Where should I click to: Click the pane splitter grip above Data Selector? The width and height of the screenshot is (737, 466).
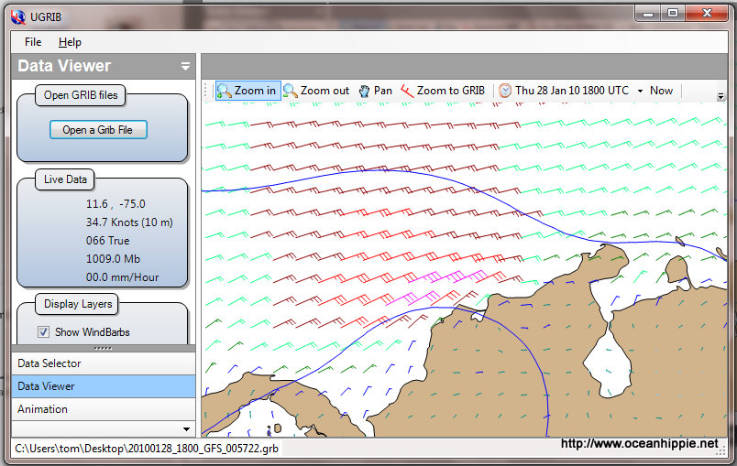coord(103,349)
